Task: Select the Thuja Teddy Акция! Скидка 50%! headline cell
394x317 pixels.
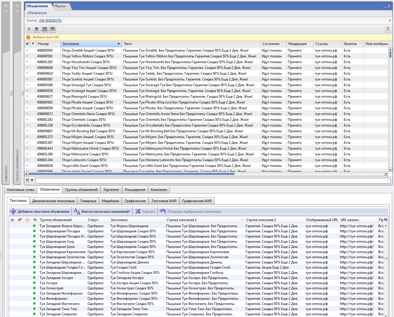Action: coord(91,73)
